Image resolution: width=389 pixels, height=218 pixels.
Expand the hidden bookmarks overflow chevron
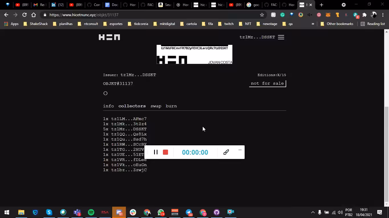click(313, 24)
